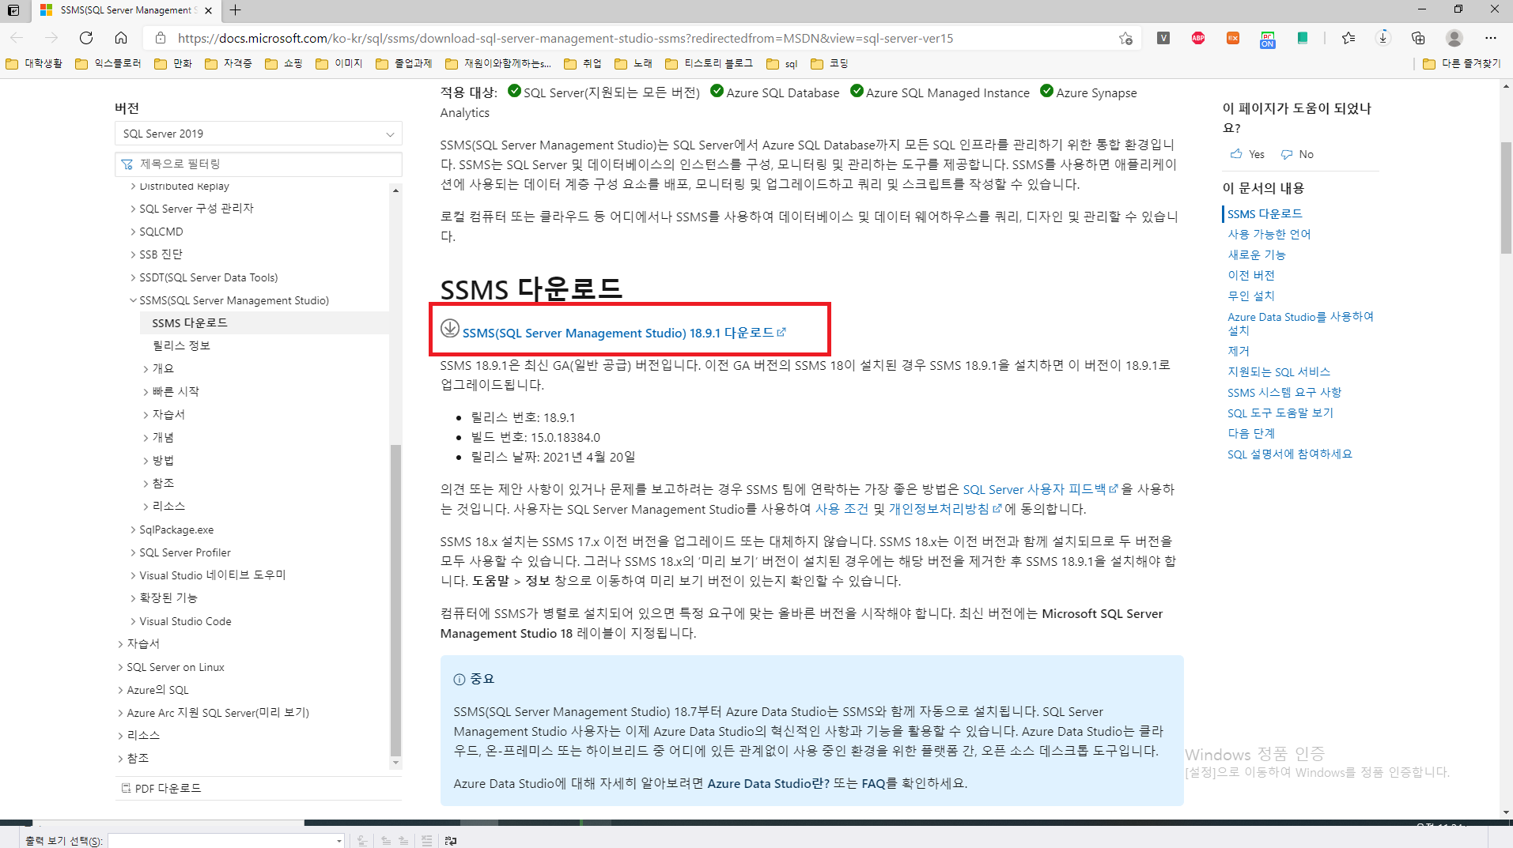The width and height of the screenshot is (1513, 848).
Task: Click the thumbs-up Yes feedback button
Action: pyautogui.click(x=1247, y=154)
